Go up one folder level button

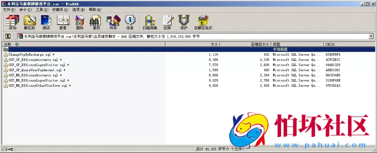(8, 36)
